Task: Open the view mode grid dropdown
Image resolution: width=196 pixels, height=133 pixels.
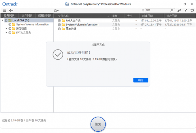Action: 56,10
